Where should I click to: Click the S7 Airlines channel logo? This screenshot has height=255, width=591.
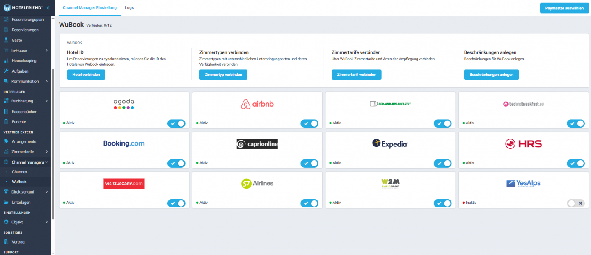click(x=257, y=183)
